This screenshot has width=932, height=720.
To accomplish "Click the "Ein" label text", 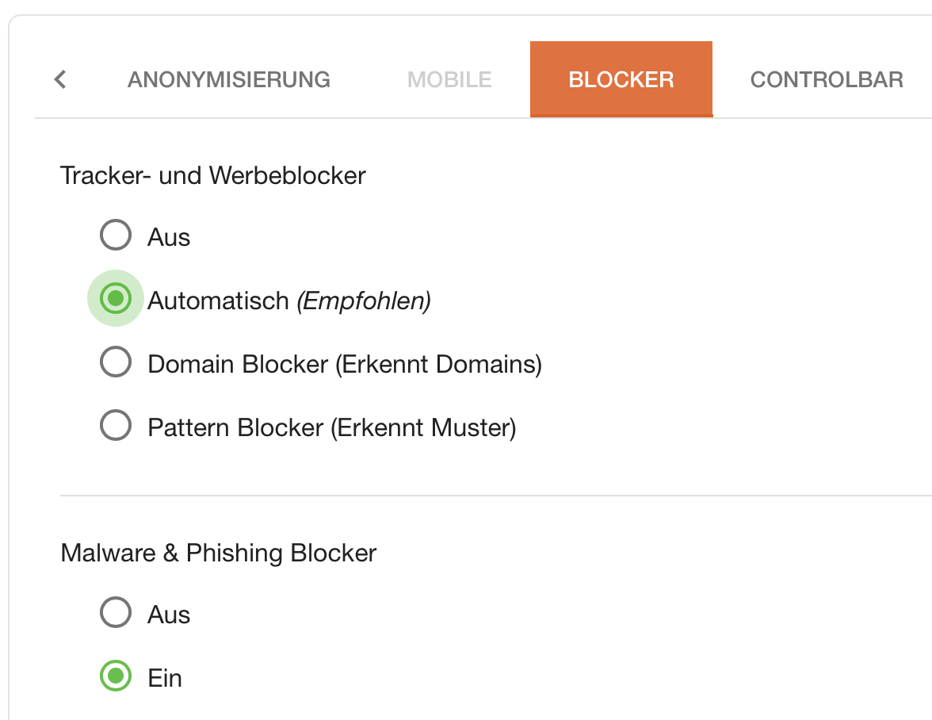I will (165, 678).
